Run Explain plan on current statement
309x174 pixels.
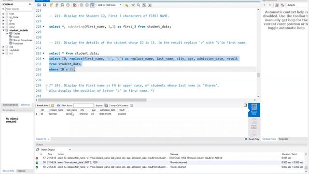[x=62, y=5]
